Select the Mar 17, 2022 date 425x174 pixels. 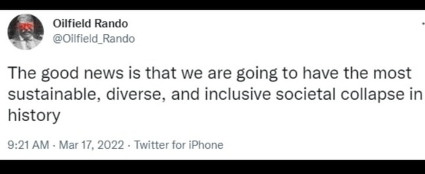[91, 145]
